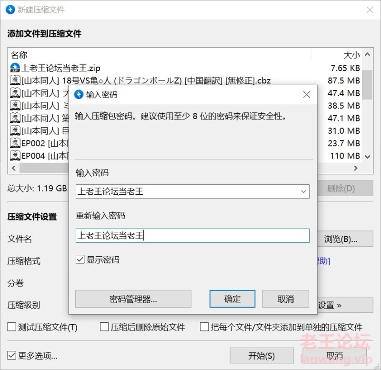Select cbz icon in the 31.0 MB row
Screen dimensions: 381x370
coord(15,130)
